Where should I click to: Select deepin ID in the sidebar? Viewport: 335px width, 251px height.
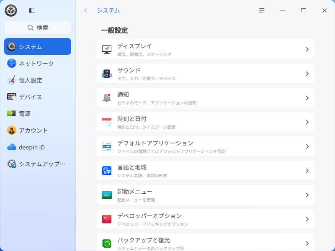click(38, 147)
